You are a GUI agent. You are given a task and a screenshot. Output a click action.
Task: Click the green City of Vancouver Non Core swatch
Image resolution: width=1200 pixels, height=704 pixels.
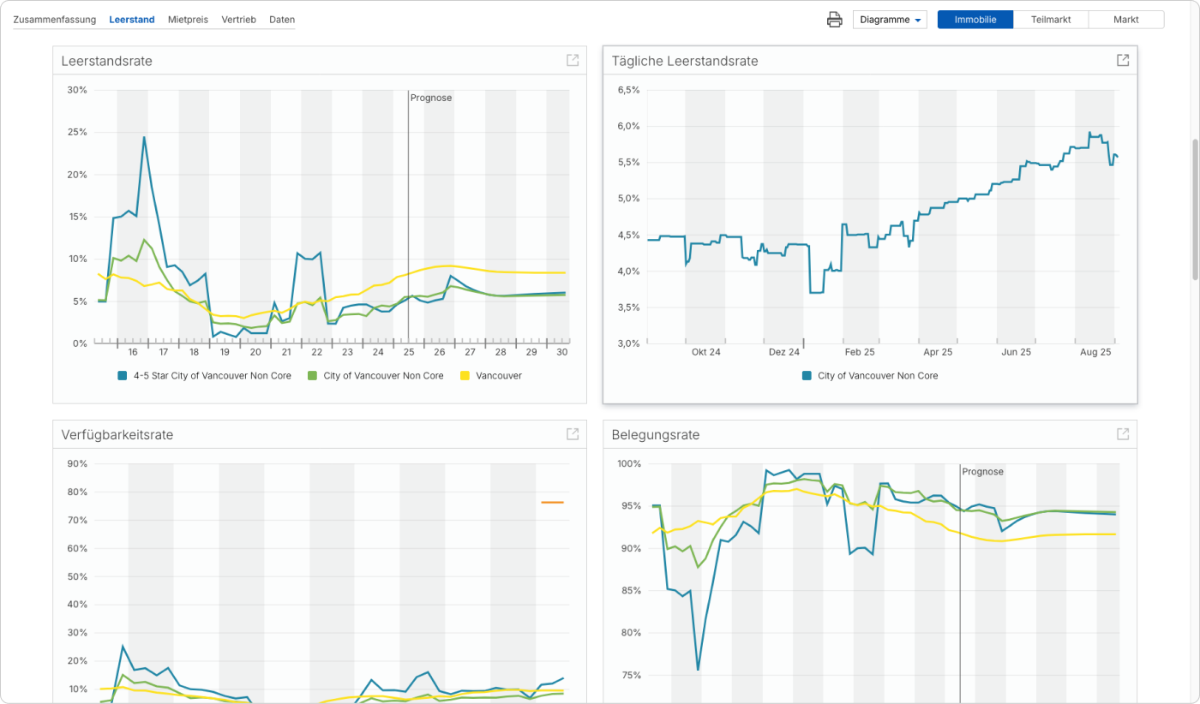click(x=312, y=376)
